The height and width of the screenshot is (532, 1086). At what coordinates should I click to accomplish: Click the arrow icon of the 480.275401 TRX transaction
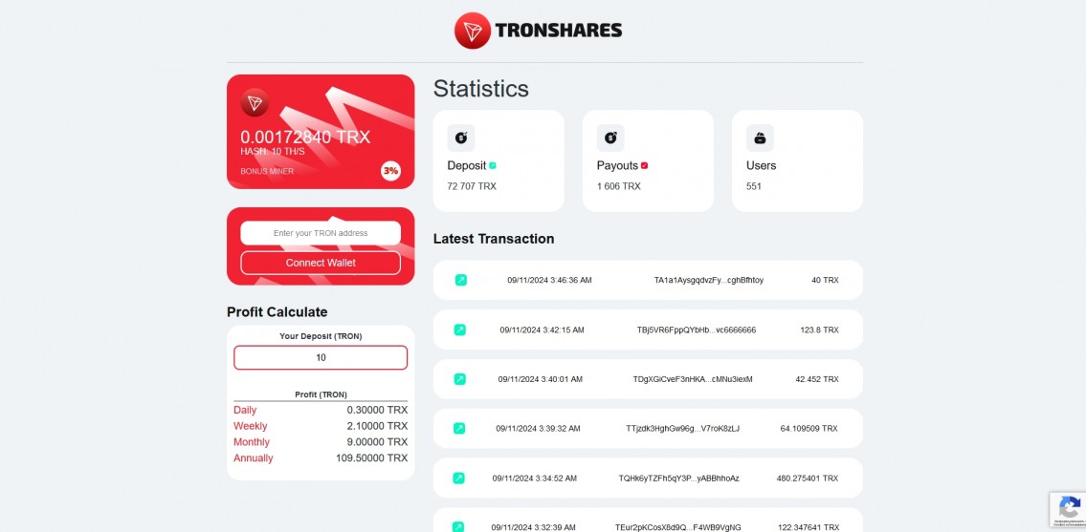click(x=459, y=479)
